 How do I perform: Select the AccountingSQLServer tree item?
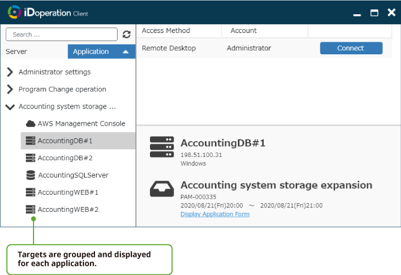78,175
